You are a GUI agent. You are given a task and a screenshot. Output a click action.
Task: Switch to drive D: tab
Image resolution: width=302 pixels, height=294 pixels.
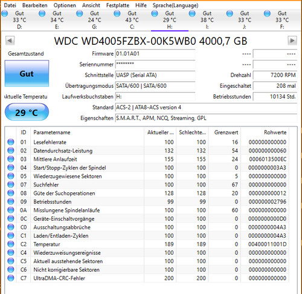point(19,20)
